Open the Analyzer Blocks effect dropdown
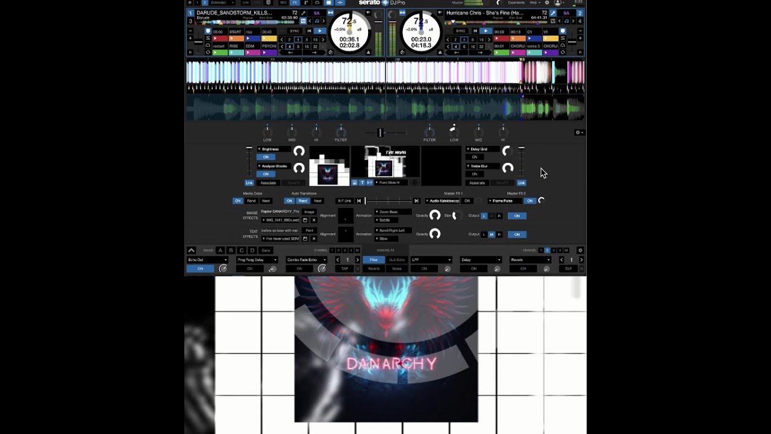The image size is (771, 434). (x=273, y=166)
